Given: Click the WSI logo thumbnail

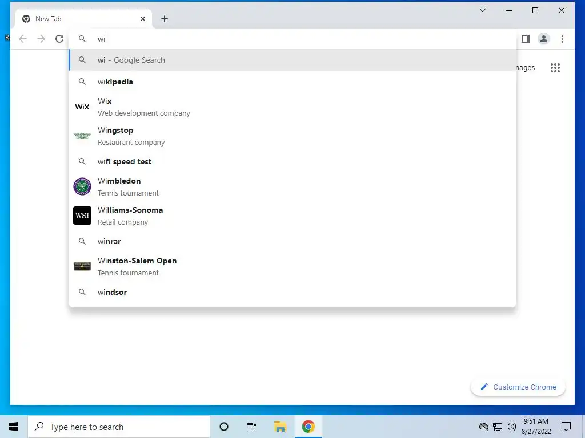Looking at the screenshot, I should point(82,216).
